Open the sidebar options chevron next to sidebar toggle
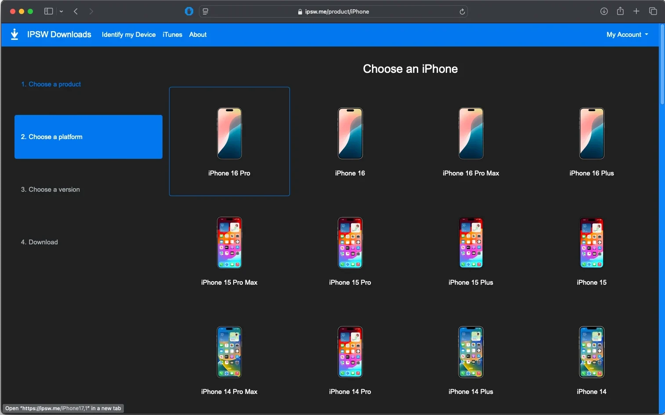Screen dimensions: 665x415 [x=61, y=11]
